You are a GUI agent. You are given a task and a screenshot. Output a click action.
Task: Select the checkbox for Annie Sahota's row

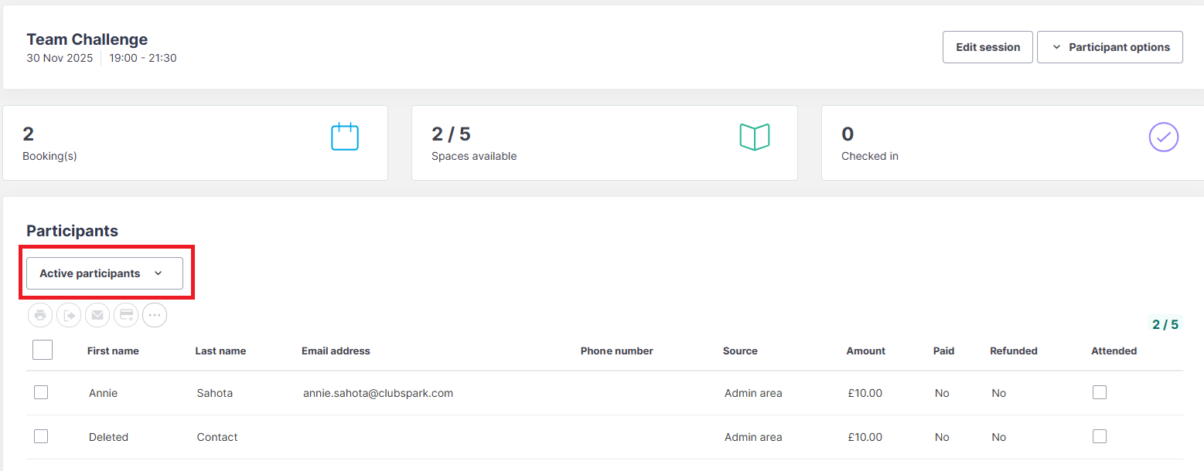coord(41,392)
